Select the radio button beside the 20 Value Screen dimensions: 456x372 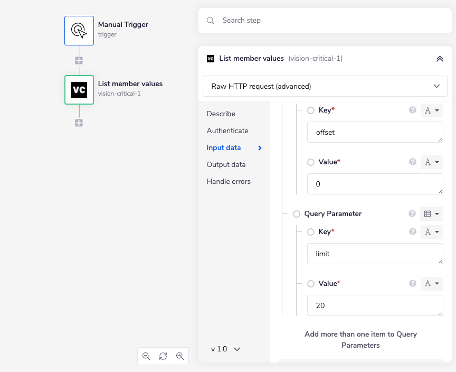311,284
